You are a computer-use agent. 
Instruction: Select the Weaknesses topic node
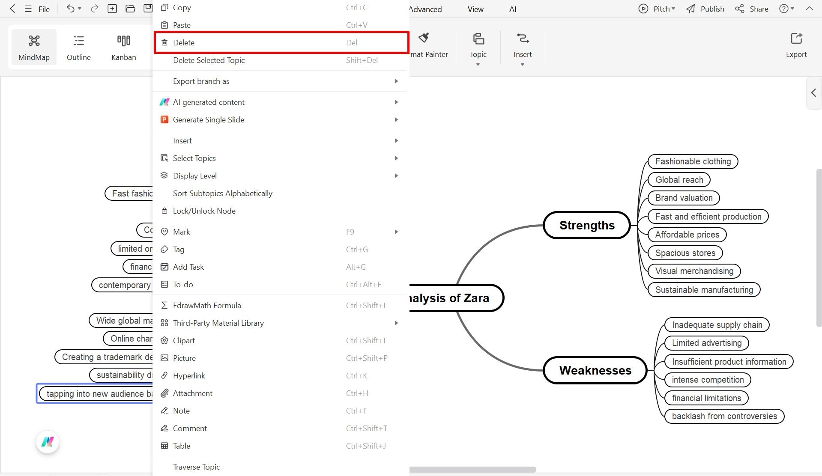tap(595, 370)
